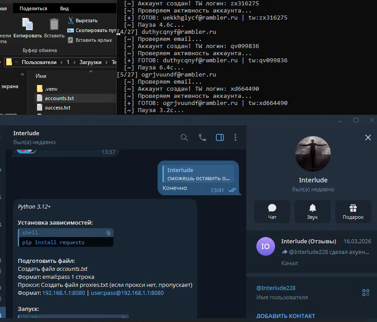Toggle the right info sidebar panel
This screenshot has width=377, height=322.
[219, 137]
